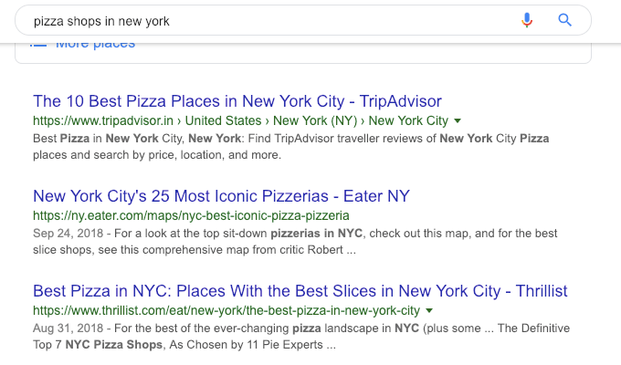The width and height of the screenshot is (621, 365).
Task: Click the tripadvisor.in green URL
Action: tap(103, 120)
